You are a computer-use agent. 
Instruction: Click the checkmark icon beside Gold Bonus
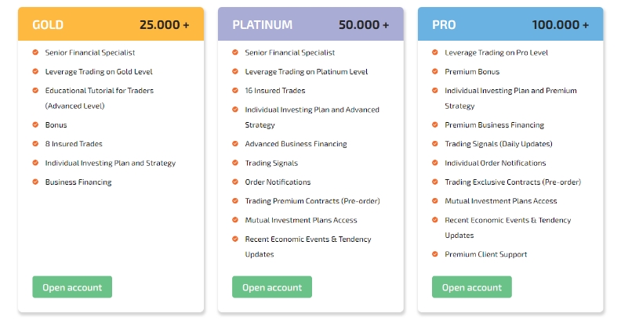click(x=35, y=125)
